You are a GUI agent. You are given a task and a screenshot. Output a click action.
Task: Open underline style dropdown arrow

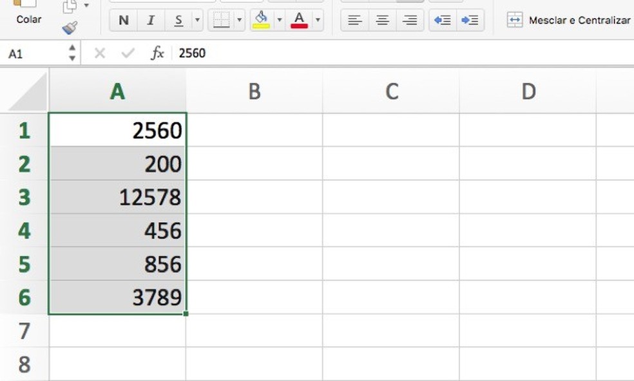(197, 20)
